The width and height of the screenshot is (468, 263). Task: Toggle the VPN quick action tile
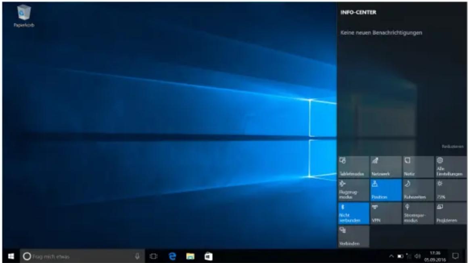pos(386,213)
